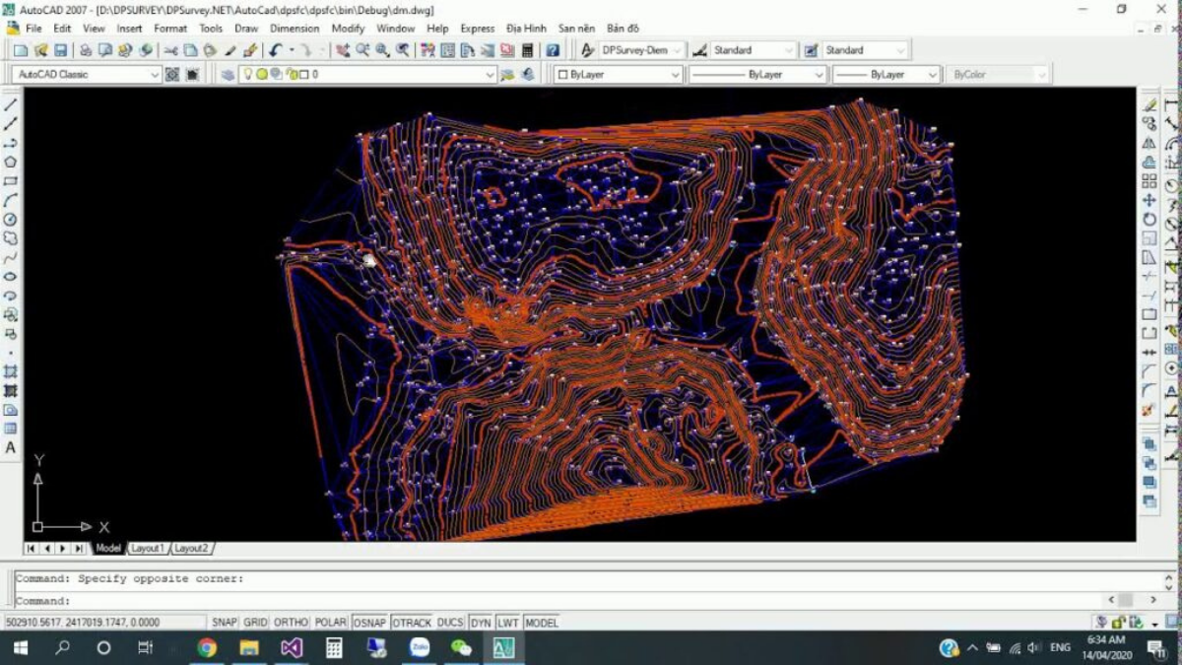
Task: Toggle POLAR tracking in status bar
Action: [331, 623]
